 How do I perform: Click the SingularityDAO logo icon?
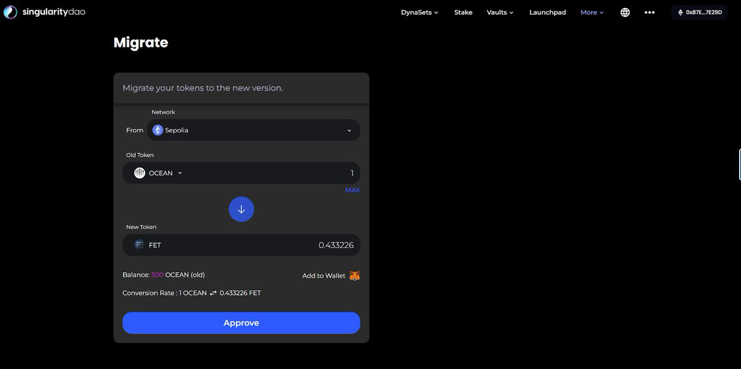10,12
